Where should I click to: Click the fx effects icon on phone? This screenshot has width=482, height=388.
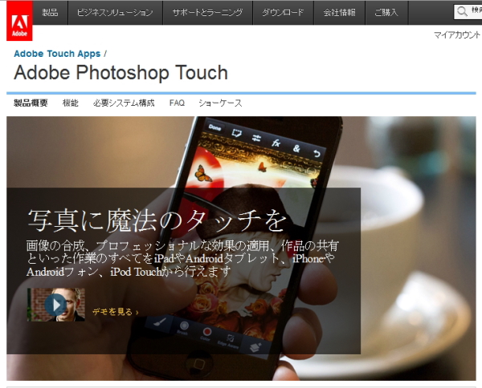(x=276, y=142)
